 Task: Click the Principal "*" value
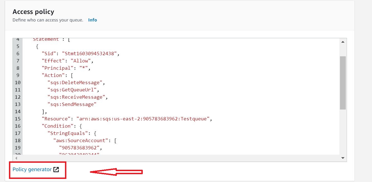coord(85,68)
